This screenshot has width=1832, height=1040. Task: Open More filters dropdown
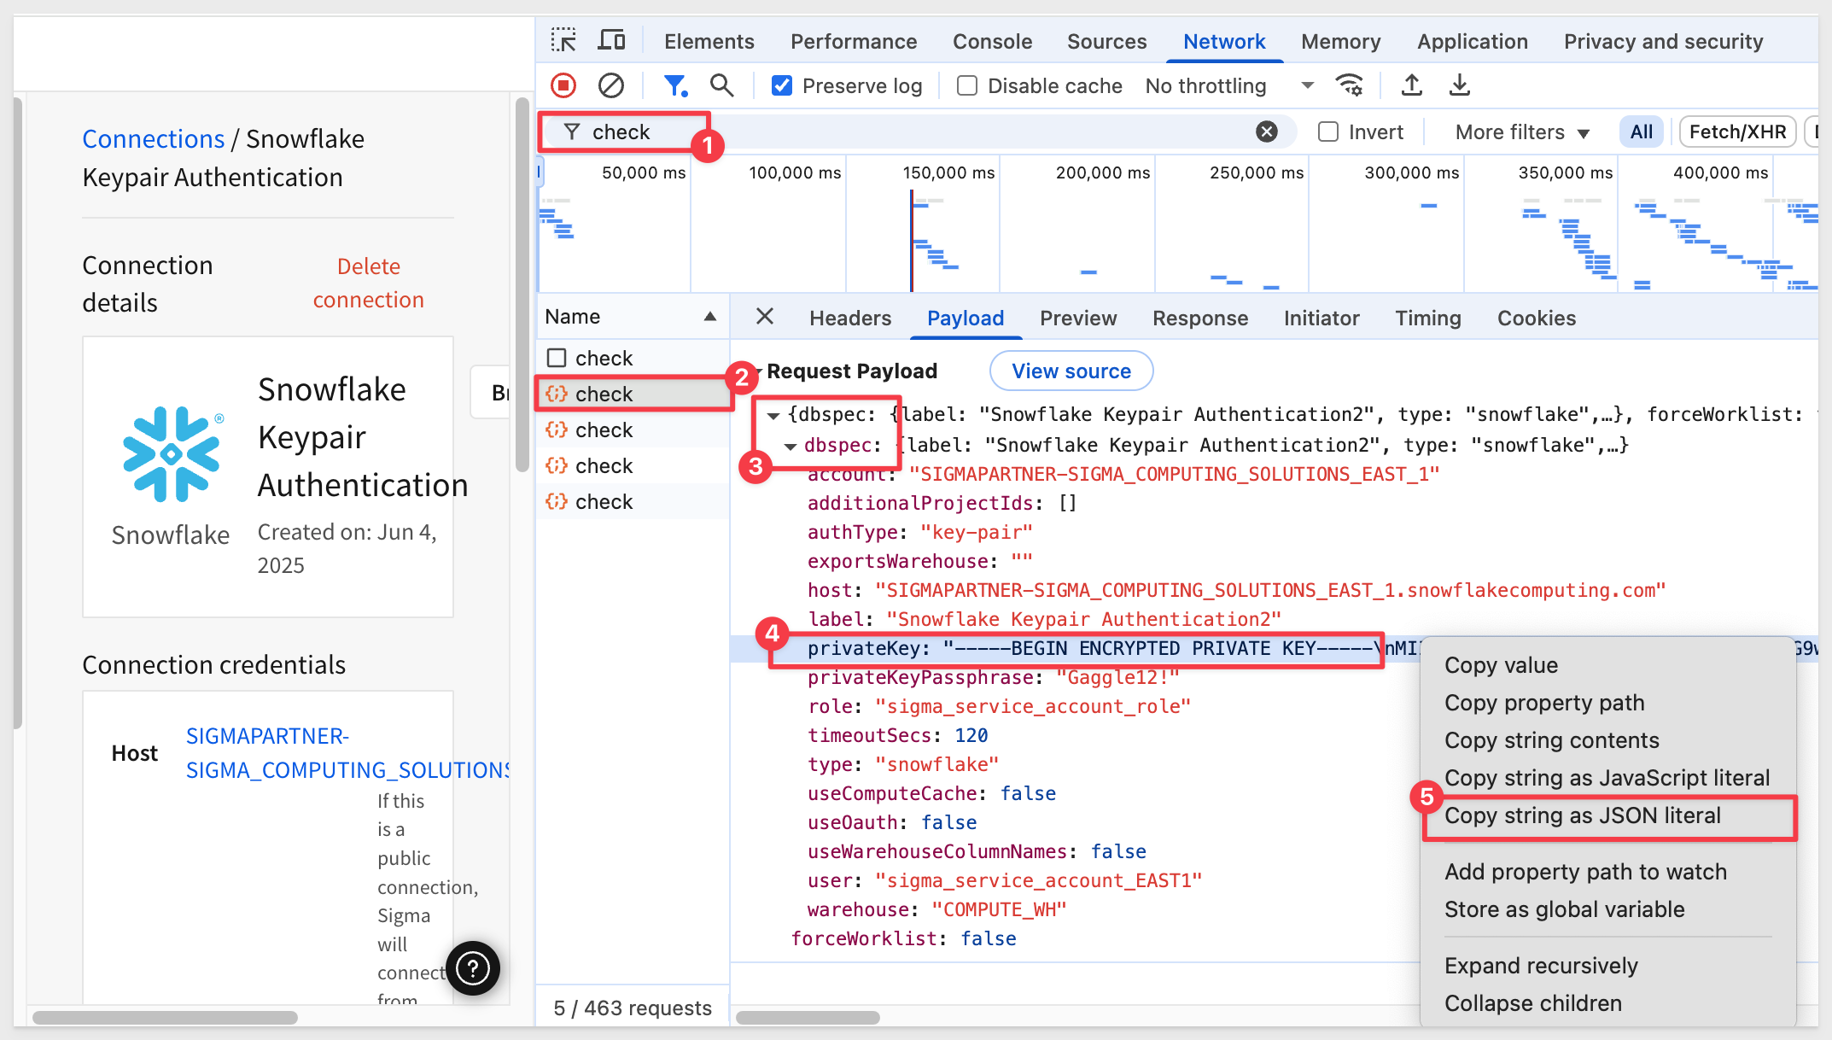[x=1522, y=131]
